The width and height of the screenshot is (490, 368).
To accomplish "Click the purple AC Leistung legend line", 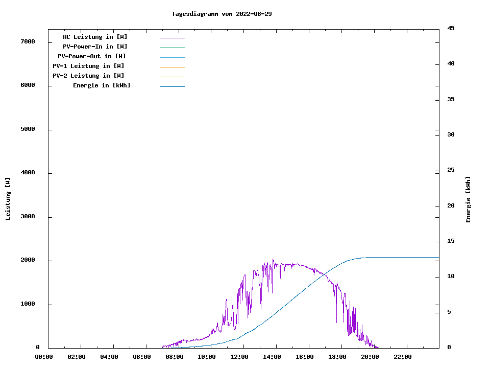I will click(172, 38).
